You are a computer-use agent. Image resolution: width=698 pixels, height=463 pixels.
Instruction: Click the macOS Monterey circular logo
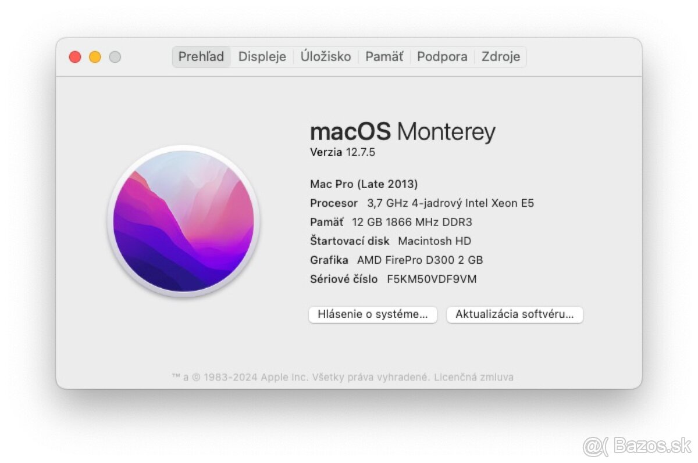[x=185, y=222]
